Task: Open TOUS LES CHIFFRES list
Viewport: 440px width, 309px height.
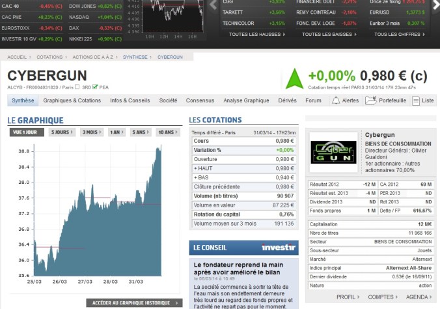Action: click(400, 35)
